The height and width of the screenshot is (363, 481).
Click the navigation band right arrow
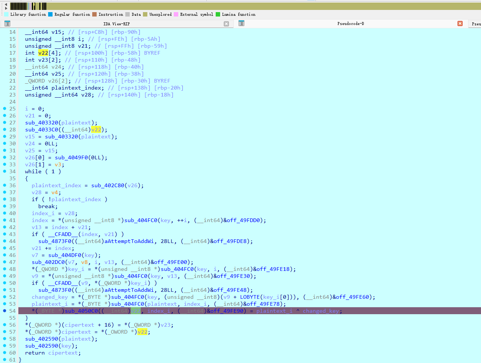[x=6, y=8]
